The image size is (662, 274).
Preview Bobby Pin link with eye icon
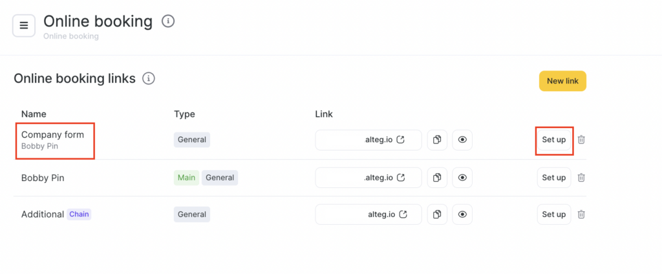462,177
